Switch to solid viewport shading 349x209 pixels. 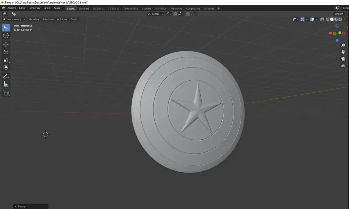(332, 19)
